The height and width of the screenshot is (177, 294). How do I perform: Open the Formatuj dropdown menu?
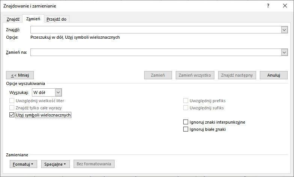click(x=23, y=164)
